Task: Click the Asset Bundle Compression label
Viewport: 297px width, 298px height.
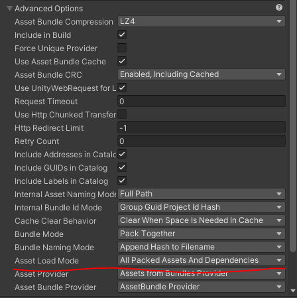Action: (x=64, y=22)
